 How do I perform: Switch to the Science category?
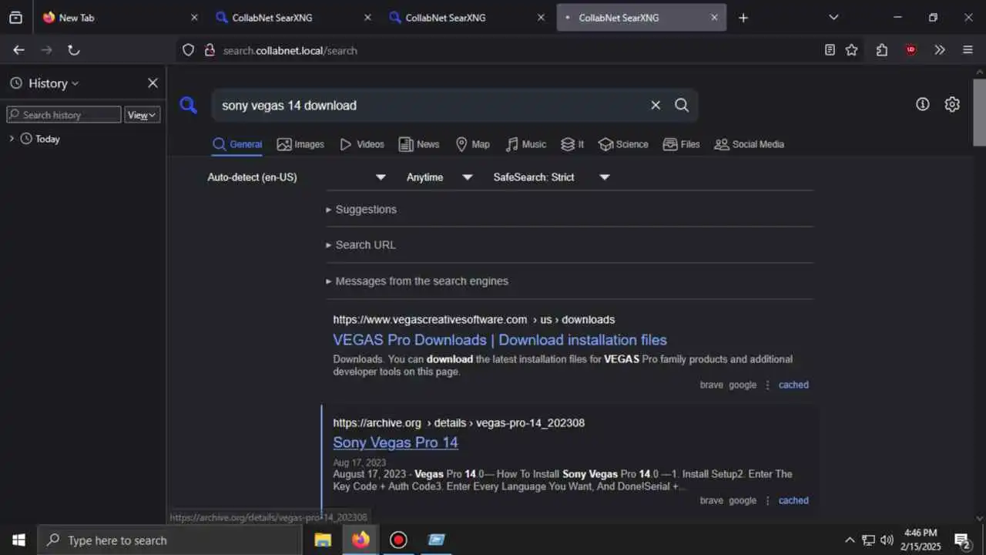point(623,144)
